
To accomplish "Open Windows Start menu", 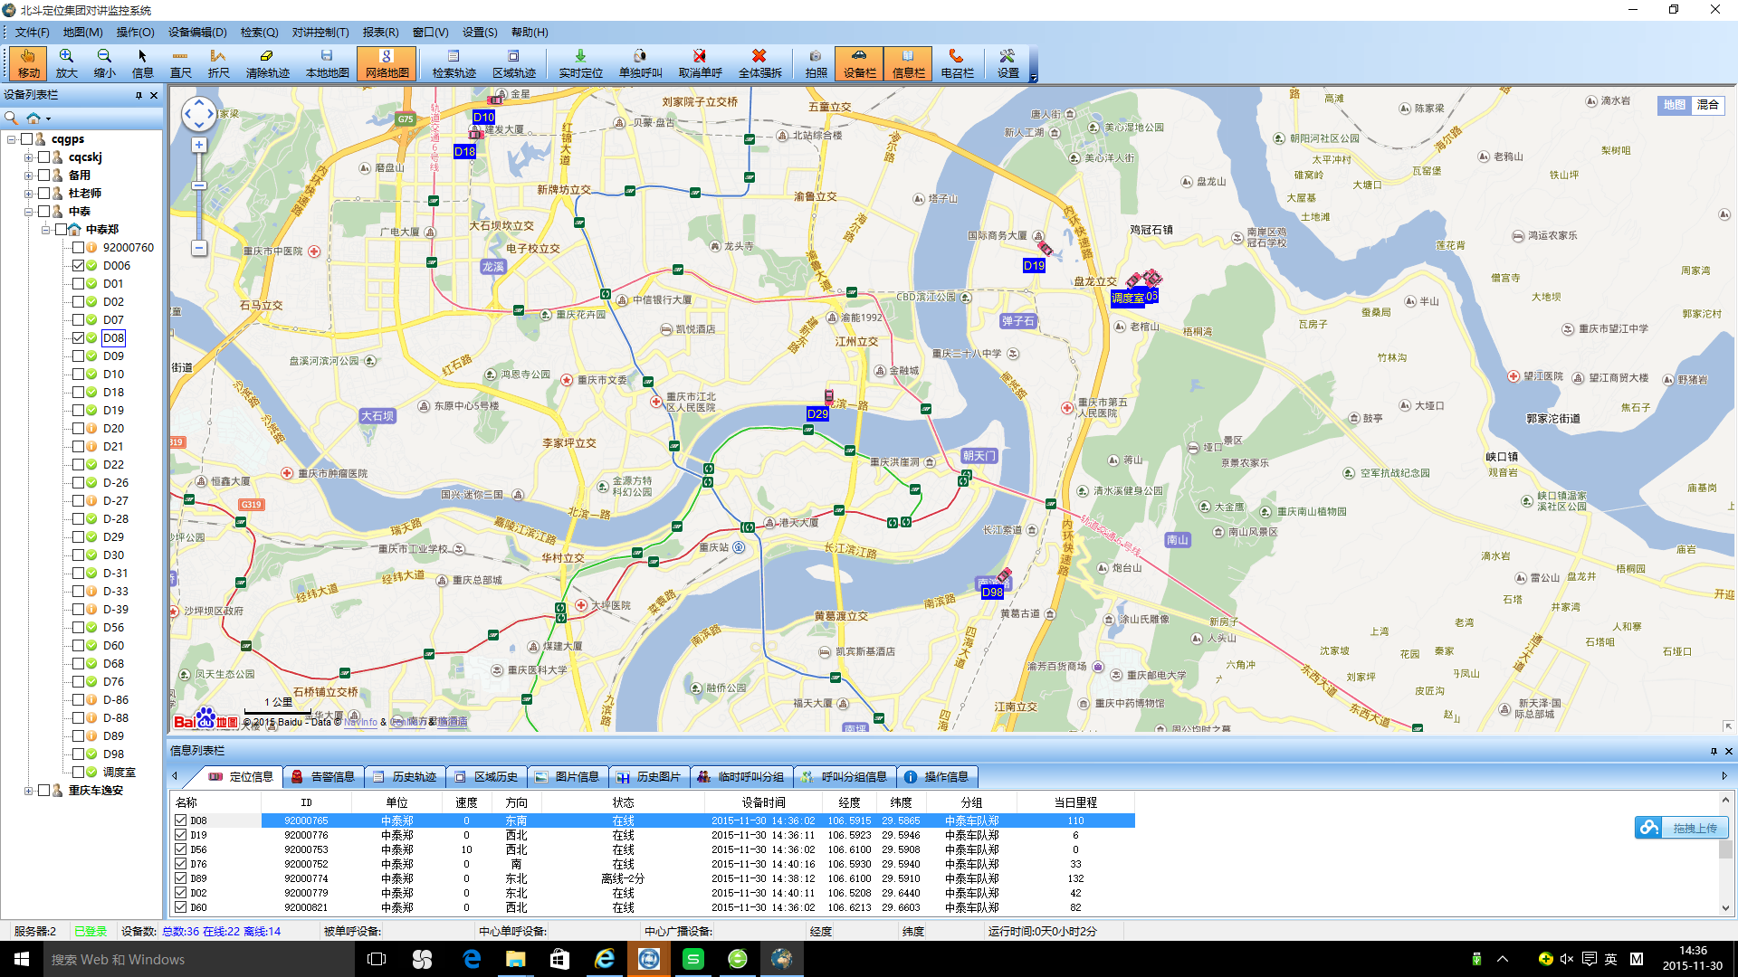I will [x=22, y=959].
